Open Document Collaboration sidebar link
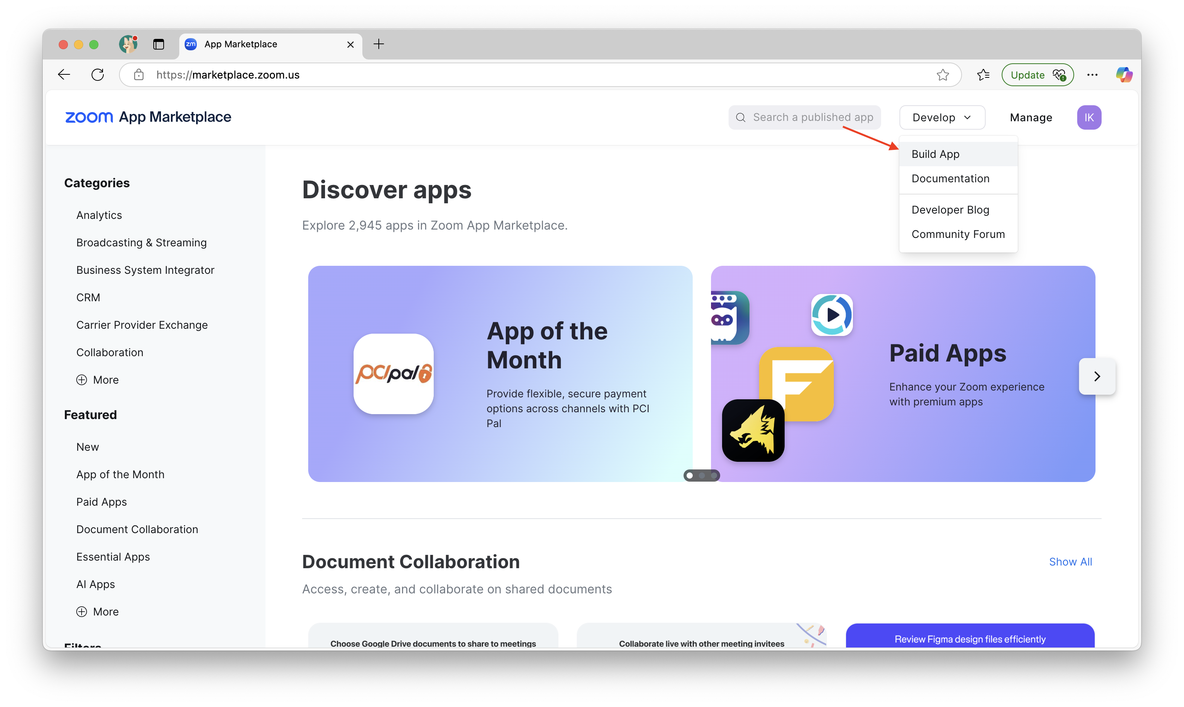The height and width of the screenshot is (707, 1184). 137,529
